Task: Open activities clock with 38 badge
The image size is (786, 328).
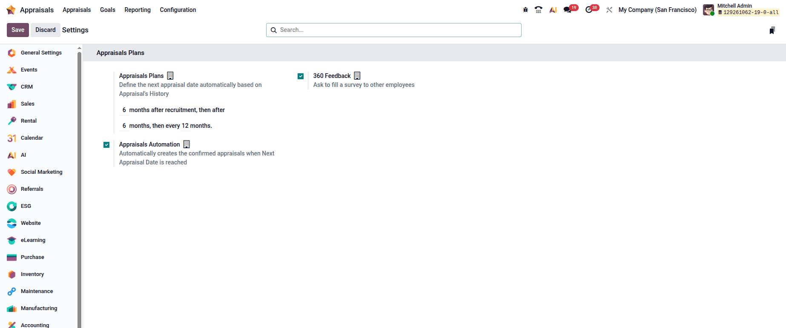Action: [592, 9]
